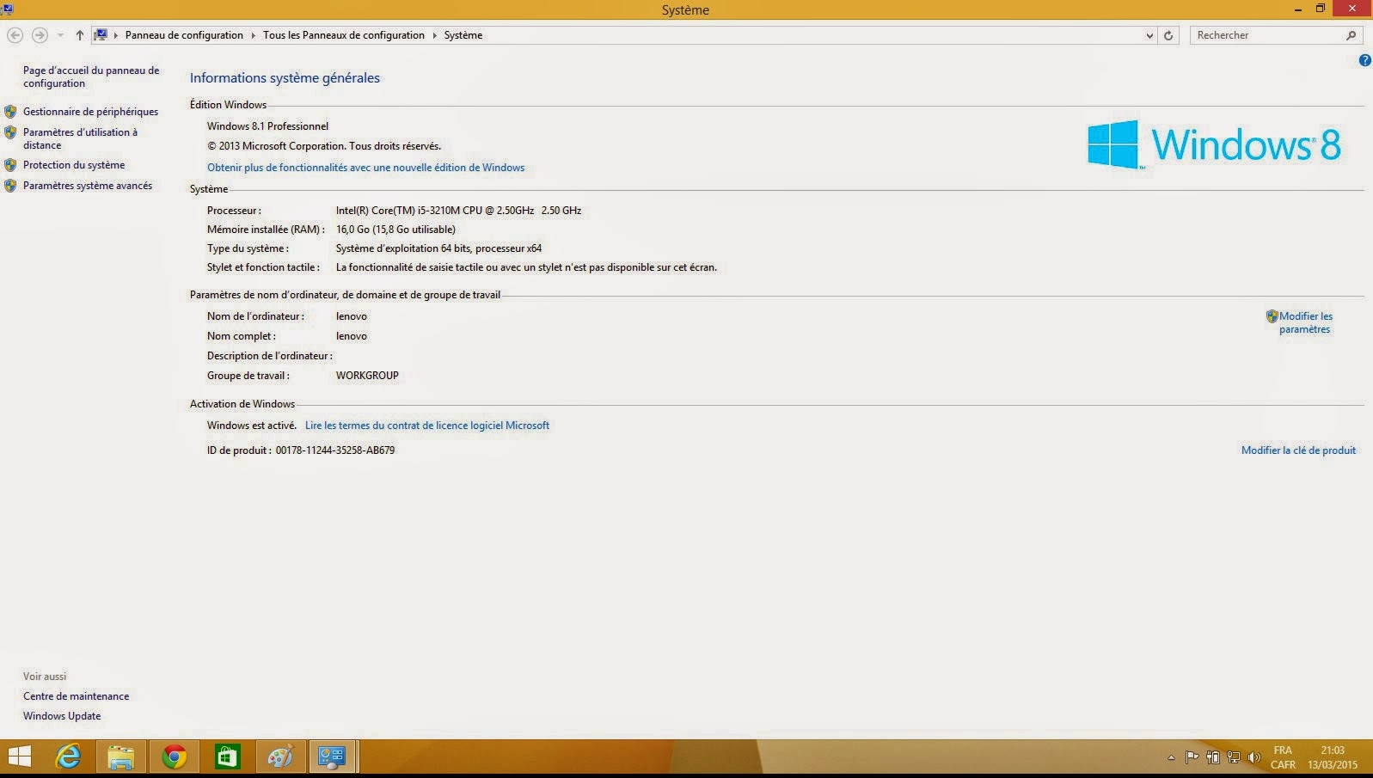The height and width of the screenshot is (778, 1373).
Task: Click Modifier les paramètres link
Action: 1305,322
